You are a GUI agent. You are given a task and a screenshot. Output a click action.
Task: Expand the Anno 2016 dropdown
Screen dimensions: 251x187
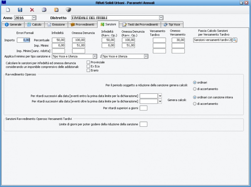tap(34, 18)
